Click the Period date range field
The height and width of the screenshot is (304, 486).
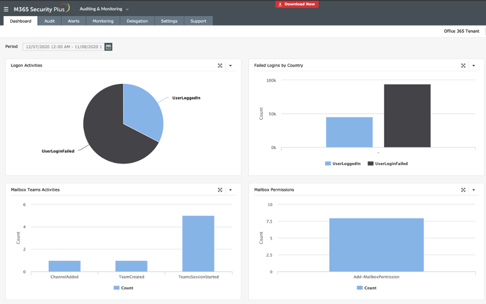[x=63, y=47]
